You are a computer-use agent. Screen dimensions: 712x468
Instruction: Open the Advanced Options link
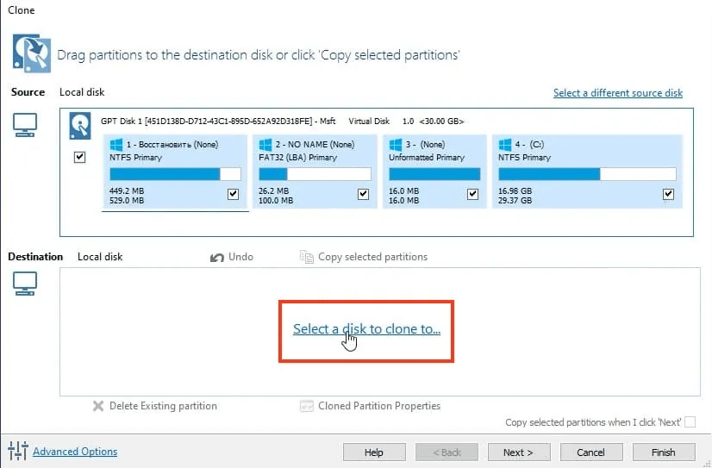point(75,452)
